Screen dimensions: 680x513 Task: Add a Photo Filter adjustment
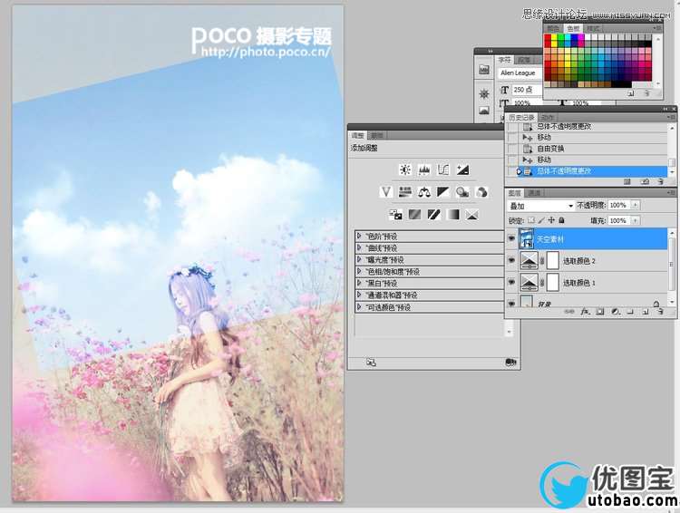tap(462, 191)
